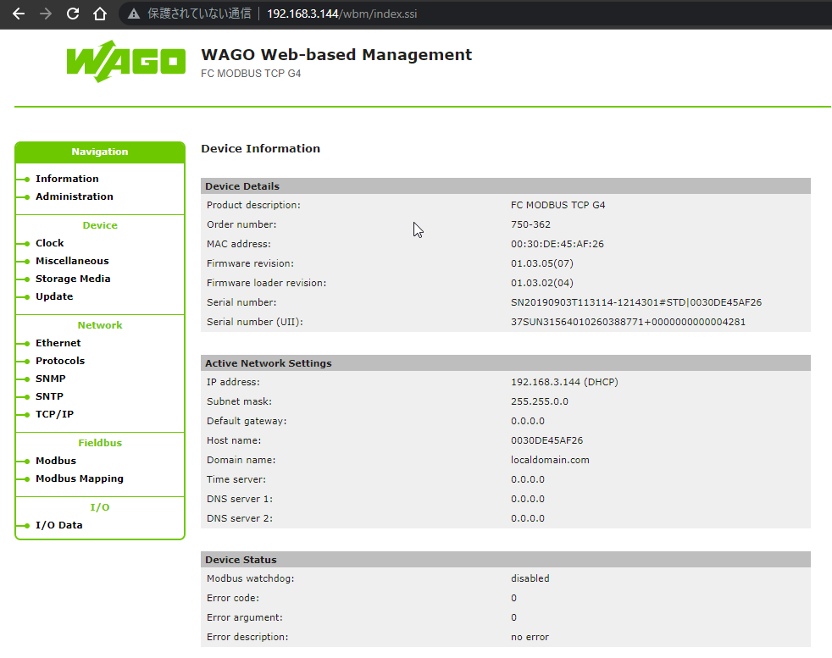The height and width of the screenshot is (658, 832).
Task: Click the serial number starting with SN20190903T113114
Action: pos(636,302)
